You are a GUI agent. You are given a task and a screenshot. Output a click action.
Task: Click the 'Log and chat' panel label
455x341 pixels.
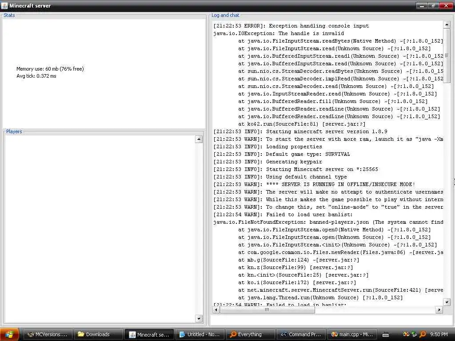click(x=225, y=15)
